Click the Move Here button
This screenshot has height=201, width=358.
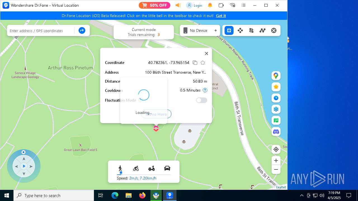coord(156,114)
